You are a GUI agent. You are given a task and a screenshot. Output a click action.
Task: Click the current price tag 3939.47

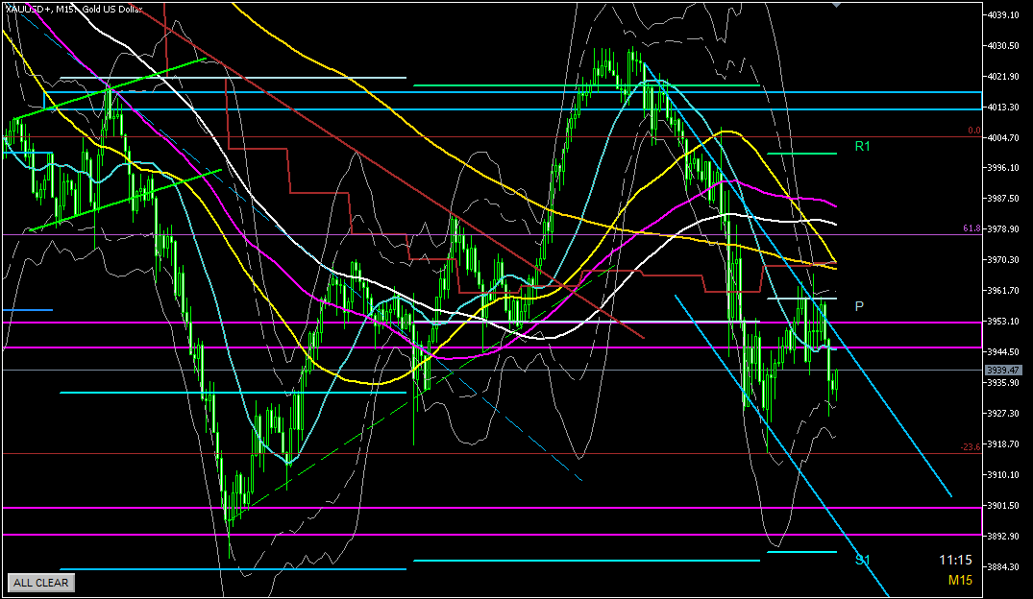click(x=1005, y=370)
